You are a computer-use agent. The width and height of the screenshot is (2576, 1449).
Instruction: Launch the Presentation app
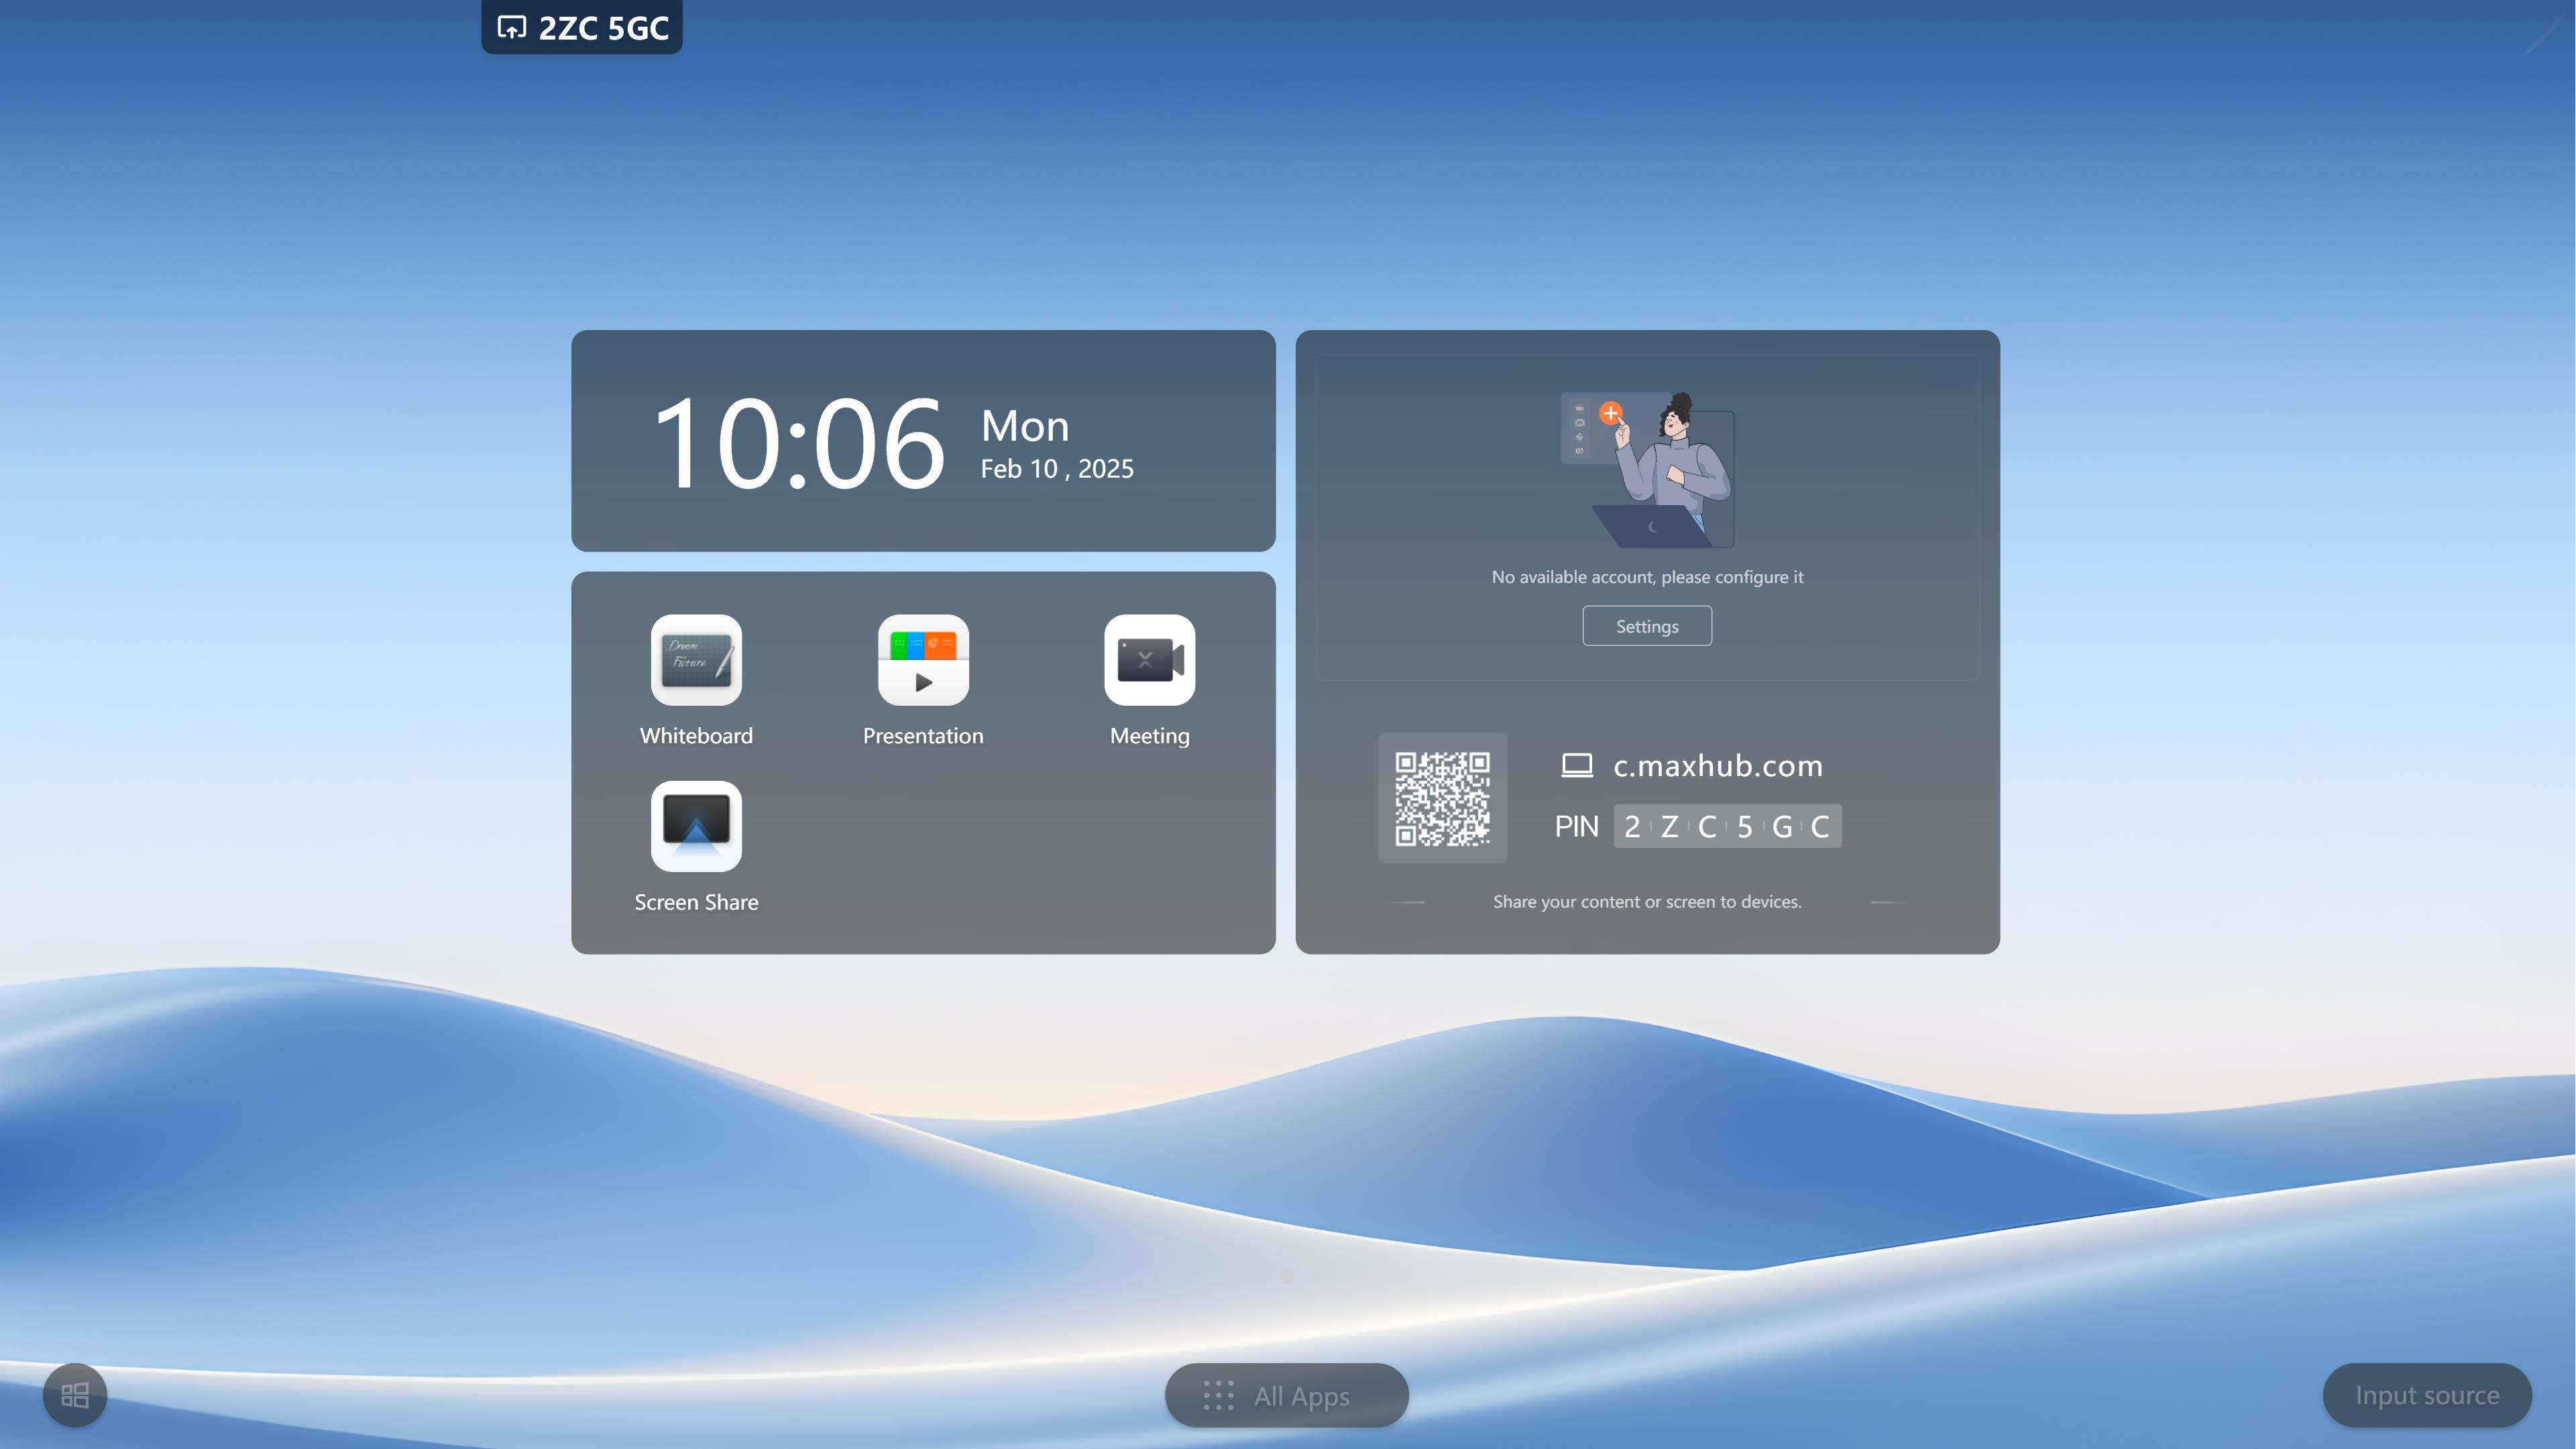tap(923, 660)
